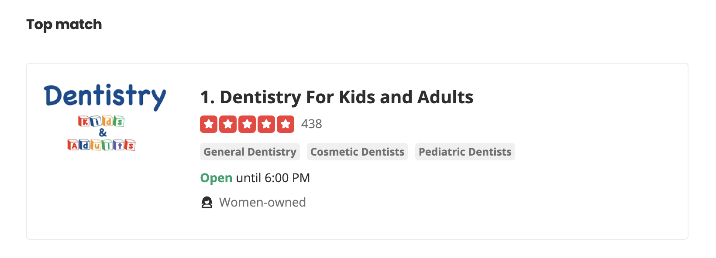
Task: Select the General Dentistry category tag
Action: click(x=250, y=152)
